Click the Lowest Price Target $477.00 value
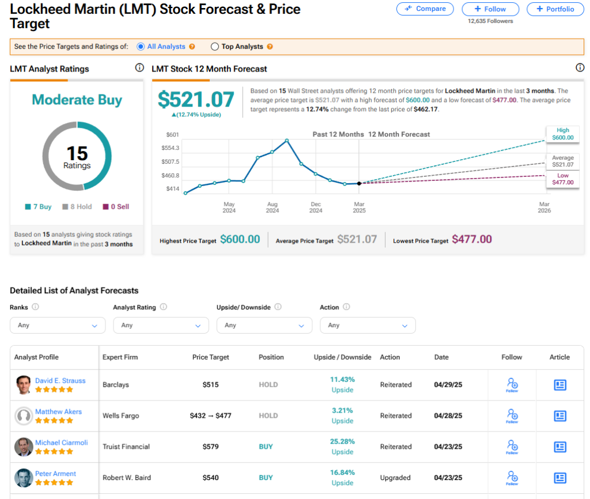 (x=472, y=239)
